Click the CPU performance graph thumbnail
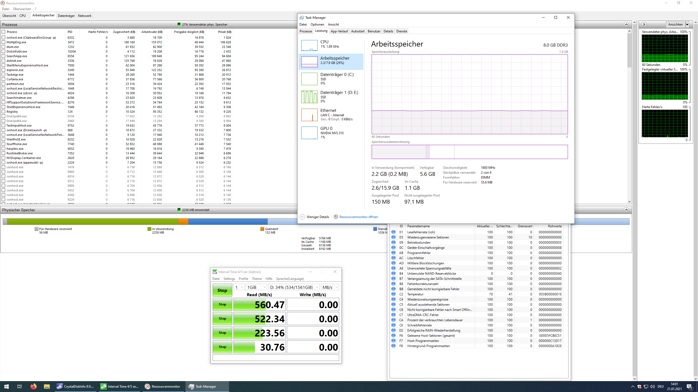This screenshot has height=392, width=698. (309, 45)
